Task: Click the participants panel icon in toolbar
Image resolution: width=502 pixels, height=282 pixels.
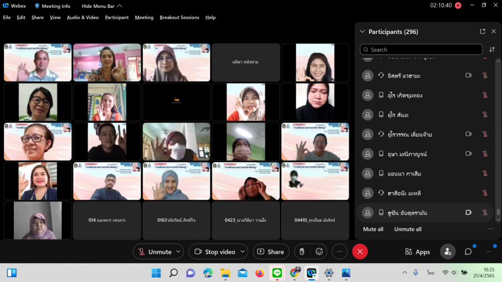Action: point(447,252)
